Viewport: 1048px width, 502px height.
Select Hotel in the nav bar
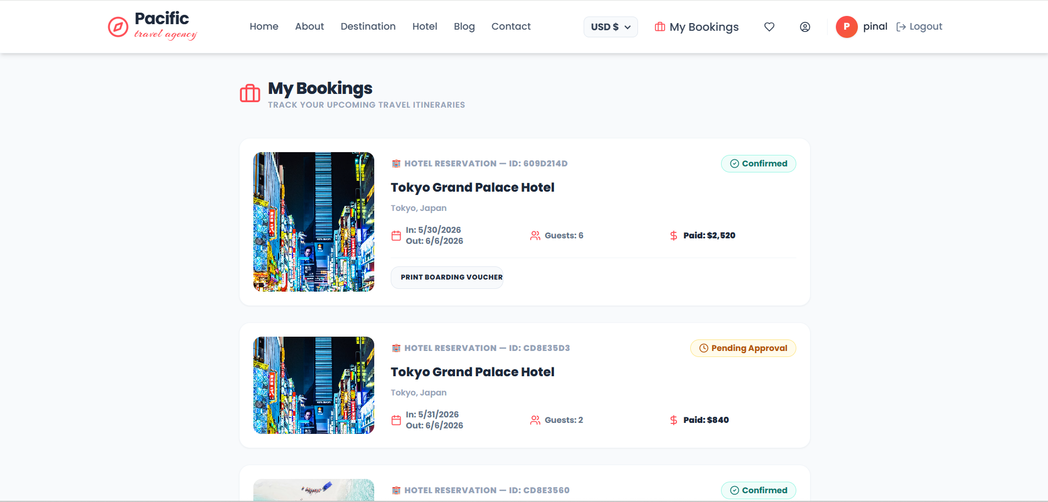(425, 26)
